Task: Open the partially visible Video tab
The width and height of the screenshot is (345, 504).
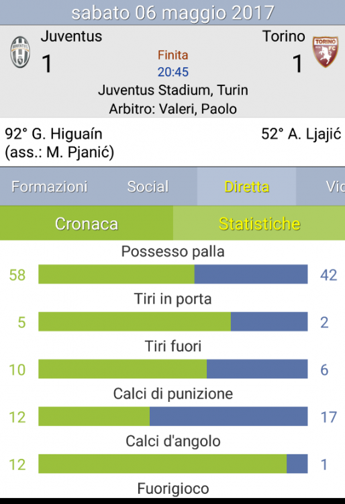Action: [x=321, y=186]
